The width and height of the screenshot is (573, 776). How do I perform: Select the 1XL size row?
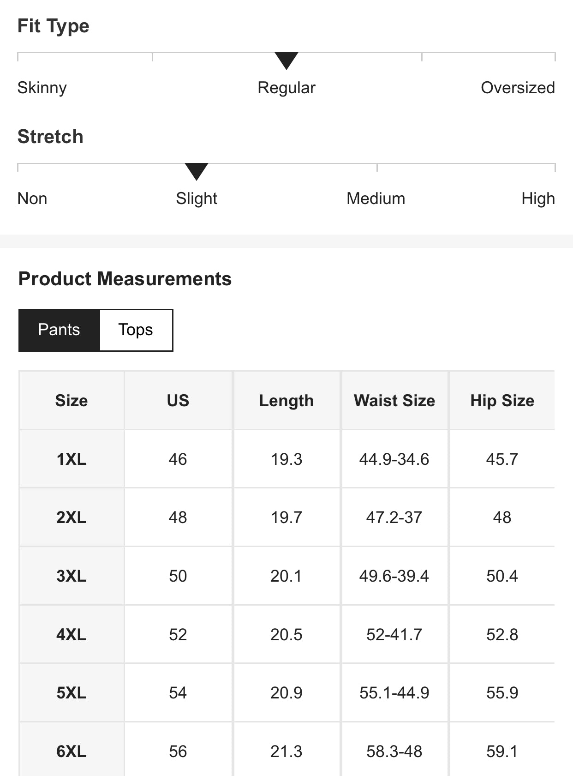pos(72,459)
